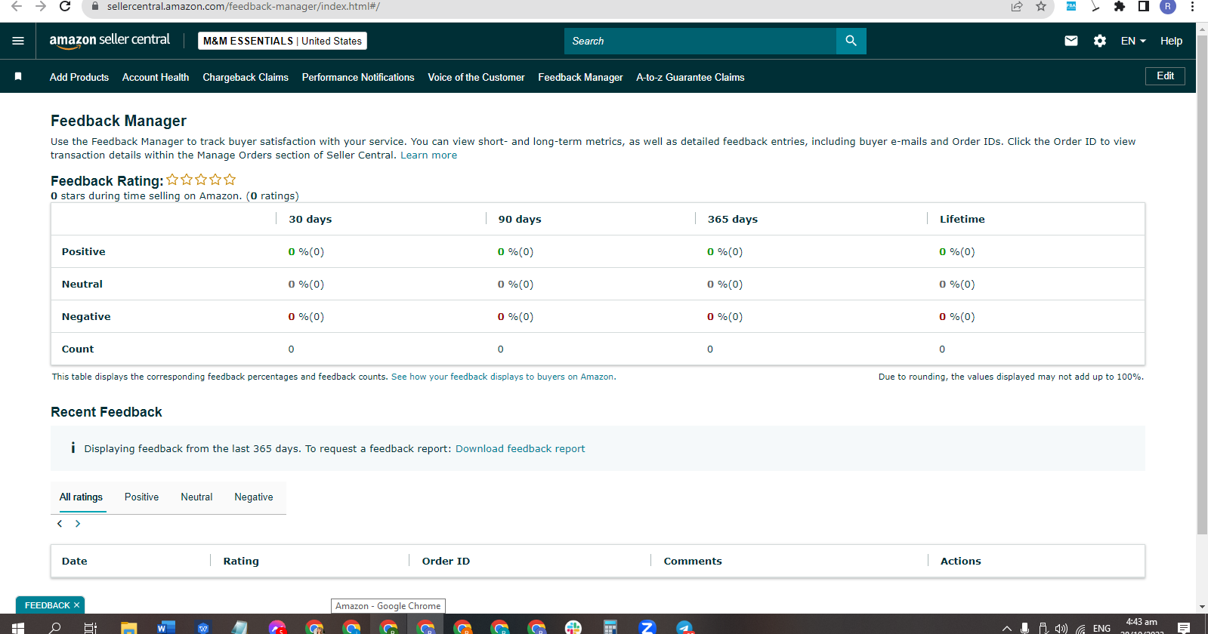Share this page from the address bar
The height and width of the screenshot is (634, 1208).
pyautogui.click(x=1017, y=6)
